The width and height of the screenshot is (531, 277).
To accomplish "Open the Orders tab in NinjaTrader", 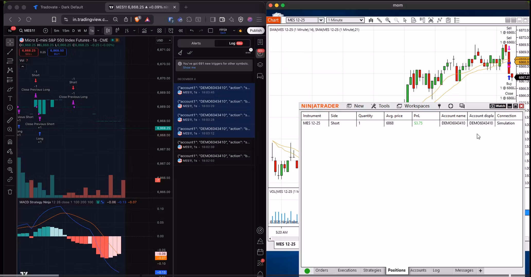I will point(322,270).
